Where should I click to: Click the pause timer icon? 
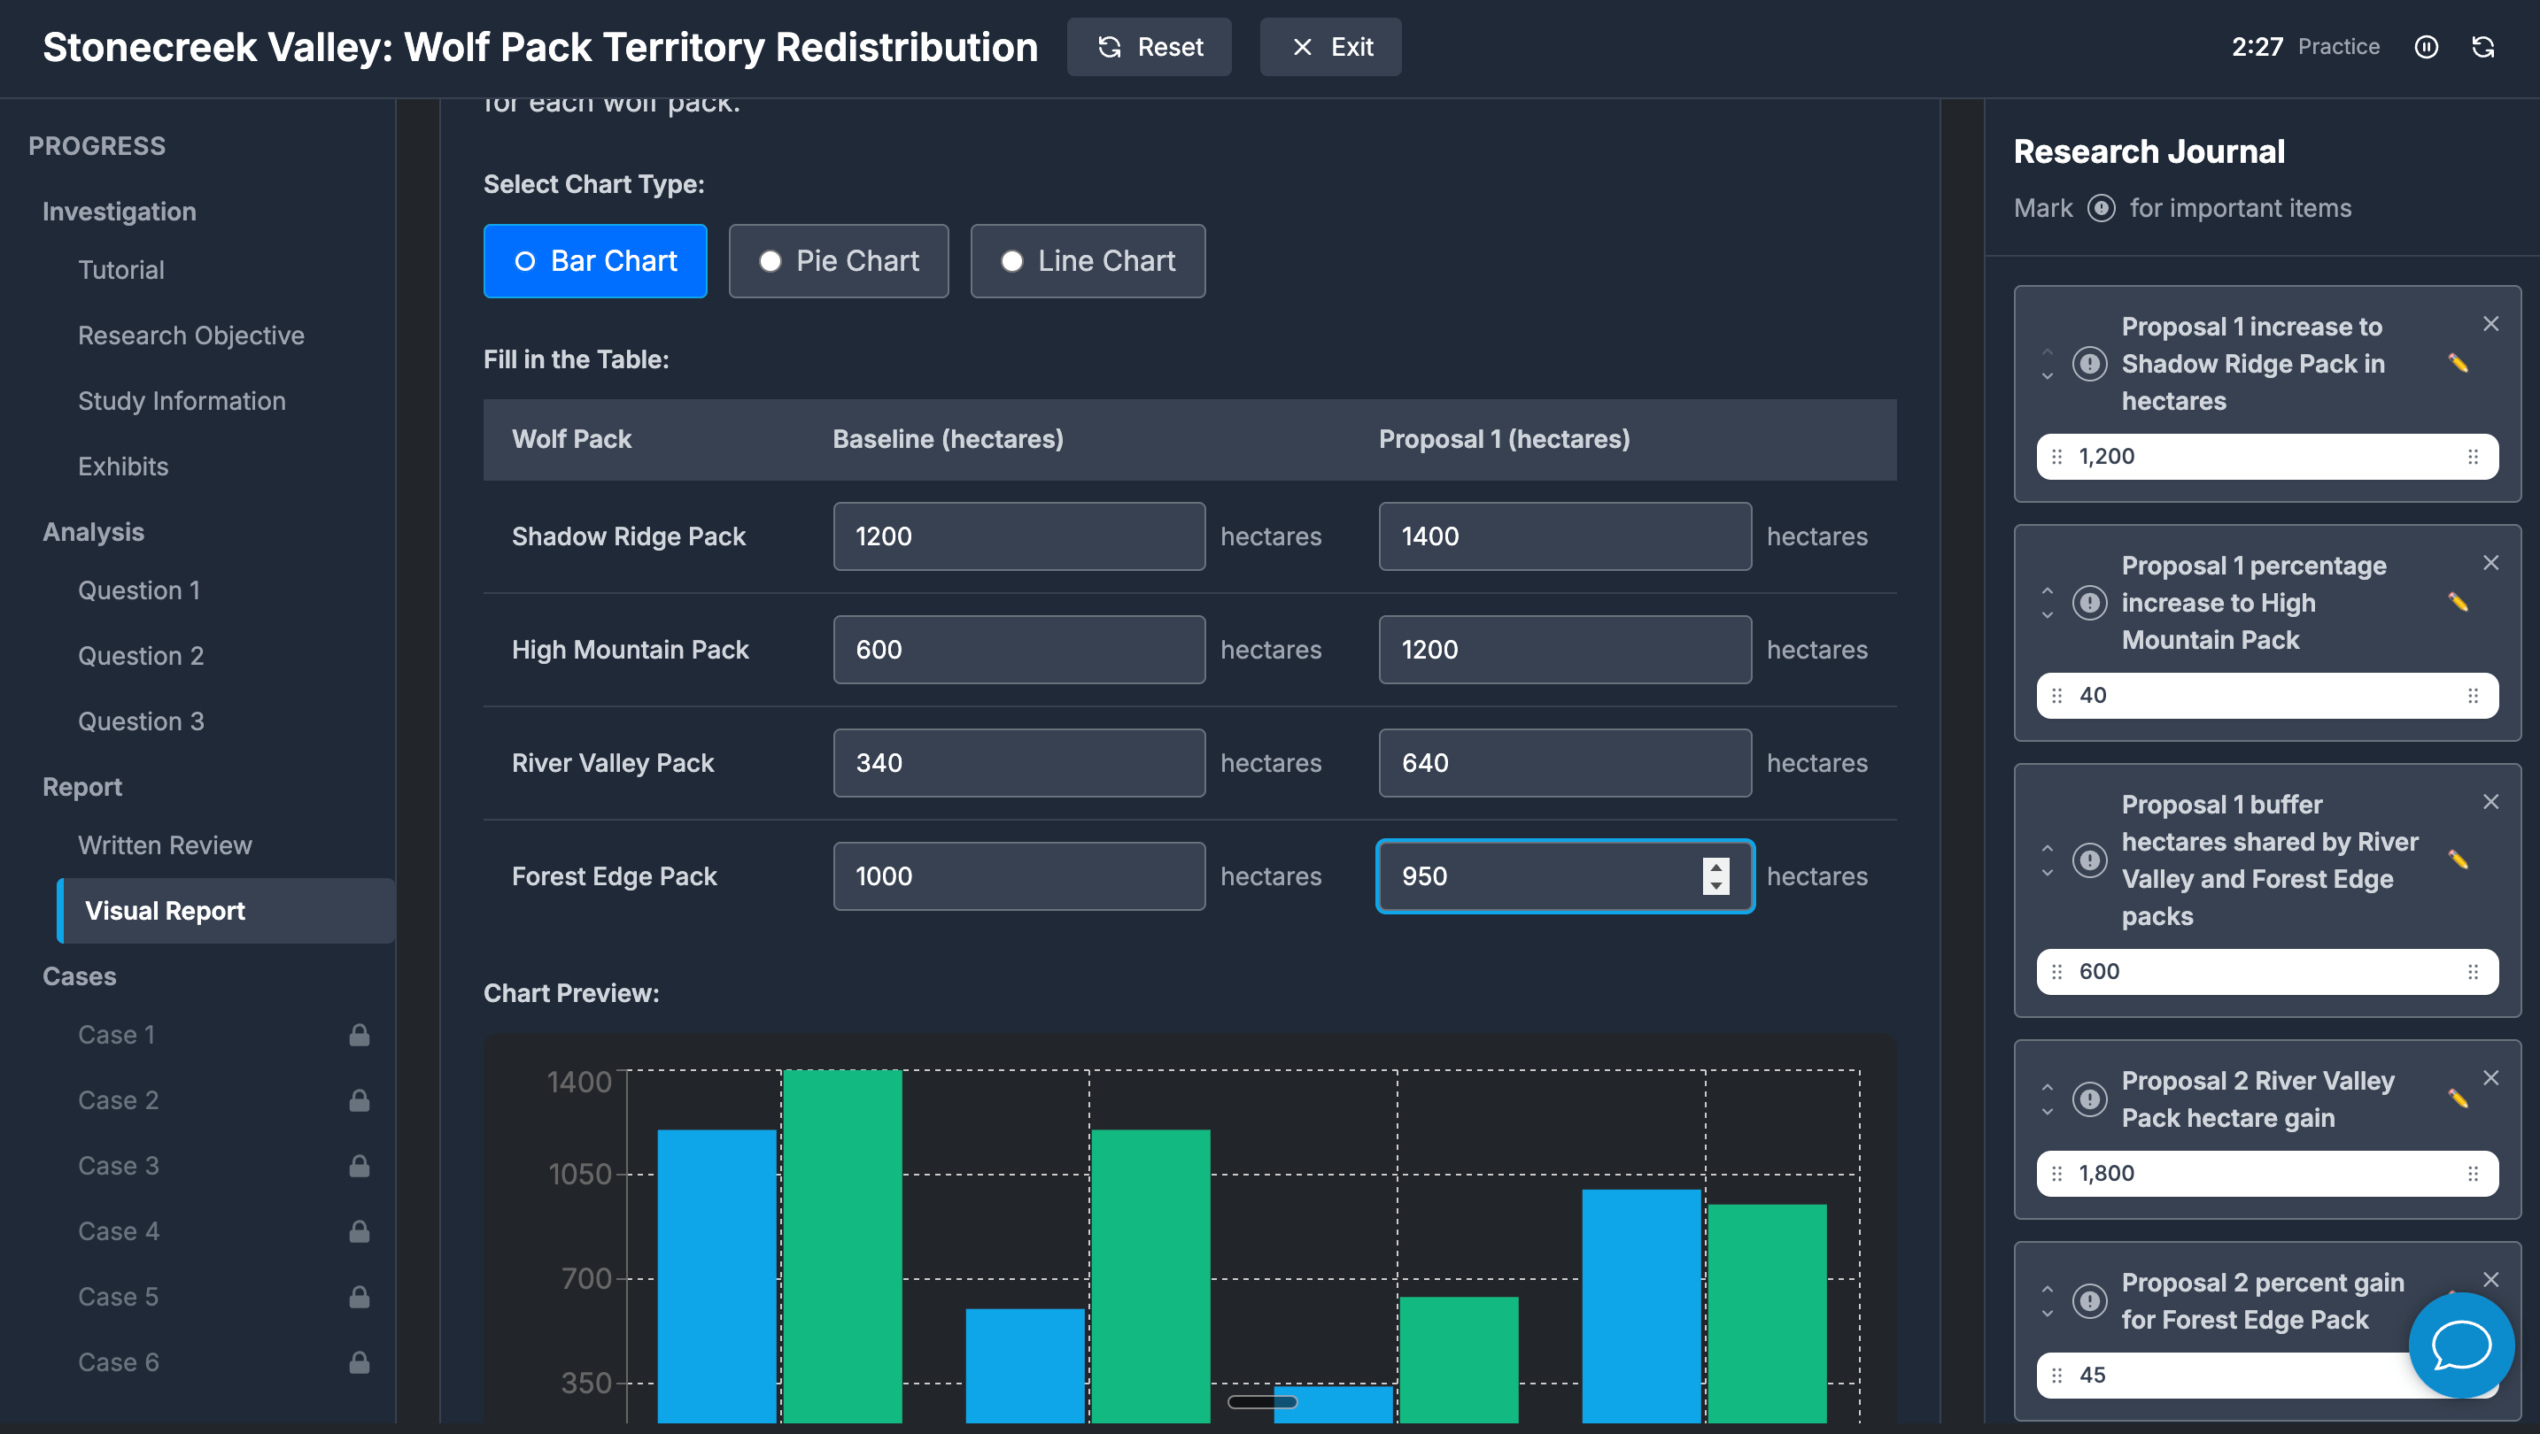(2426, 46)
